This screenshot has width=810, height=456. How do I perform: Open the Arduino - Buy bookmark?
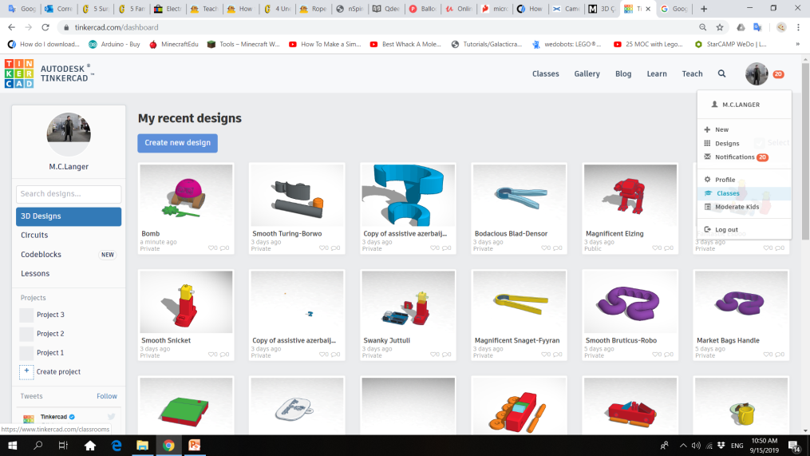114,45
